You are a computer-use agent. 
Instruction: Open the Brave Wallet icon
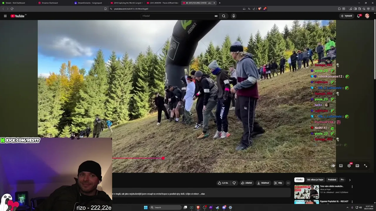(x=360, y=9)
